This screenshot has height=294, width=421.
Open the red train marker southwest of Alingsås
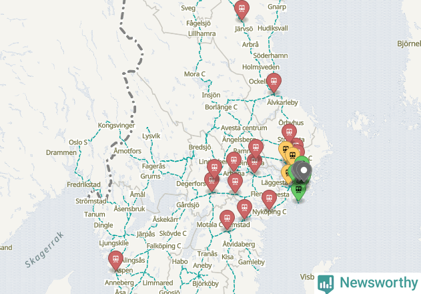(x=116, y=259)
